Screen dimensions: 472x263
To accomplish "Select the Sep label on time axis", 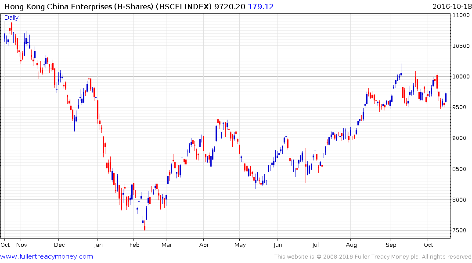I will (391, 245).
